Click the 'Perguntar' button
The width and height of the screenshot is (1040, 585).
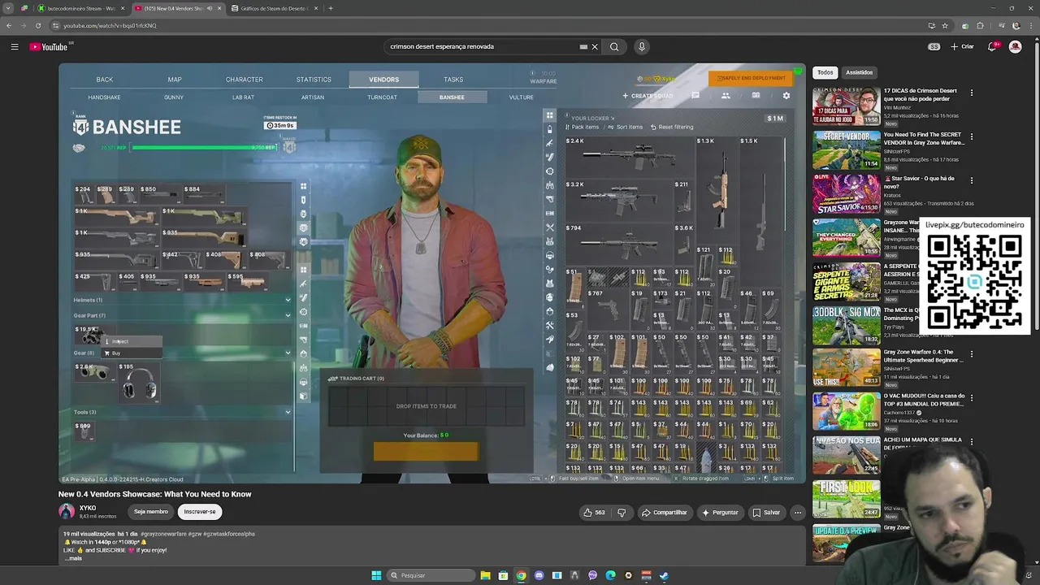[720, 513]
